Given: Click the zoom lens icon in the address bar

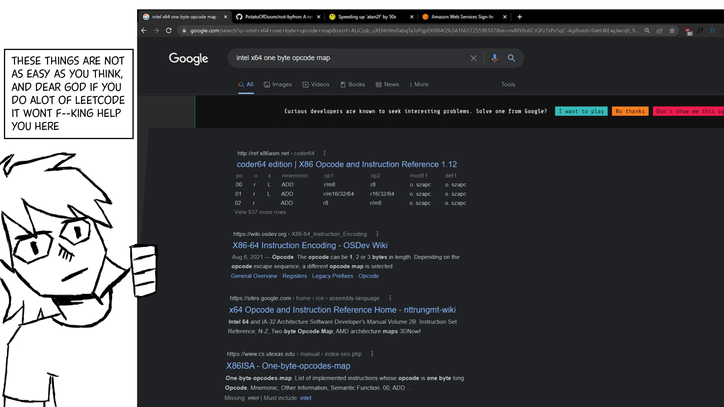Looking at the screenshot, I should tap(647, 30).
